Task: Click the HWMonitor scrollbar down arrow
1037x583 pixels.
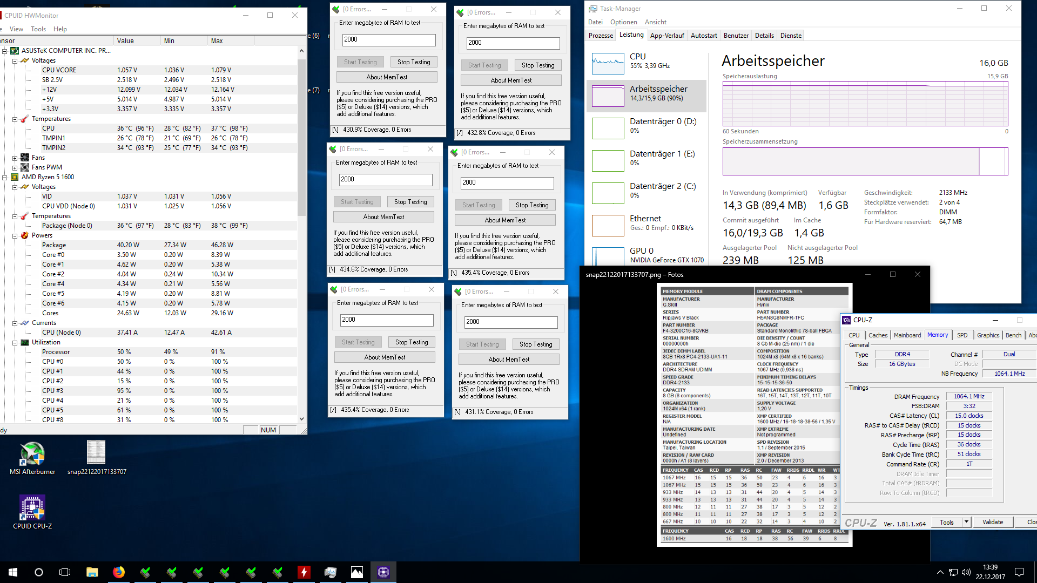Action: pyautogui.click(x=301, y=419)
